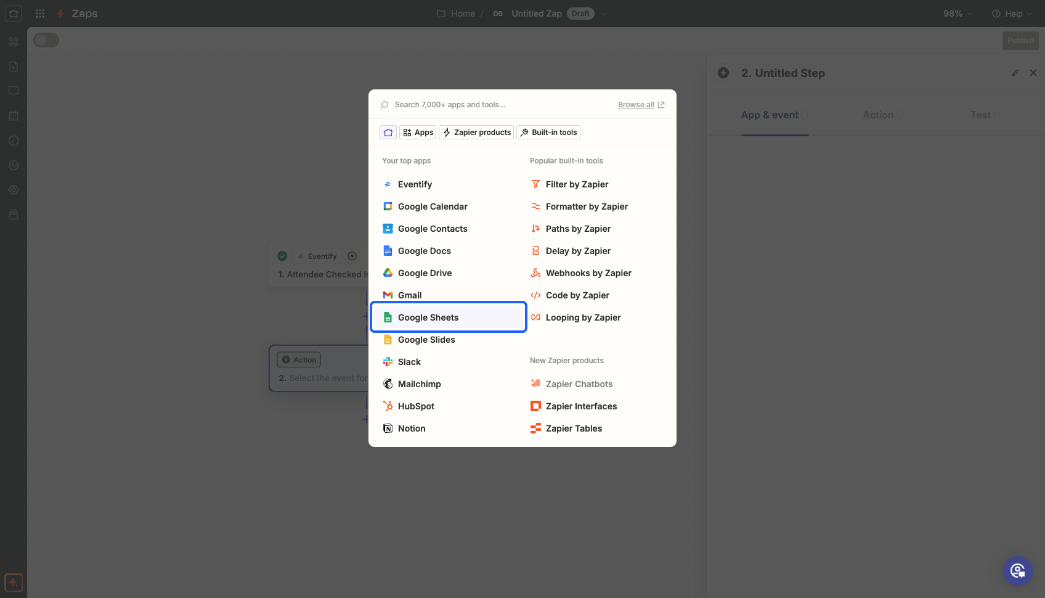Open the Test tab in side panel
1045x598 pixels.
pyautogui.click(x=985, y=115)
